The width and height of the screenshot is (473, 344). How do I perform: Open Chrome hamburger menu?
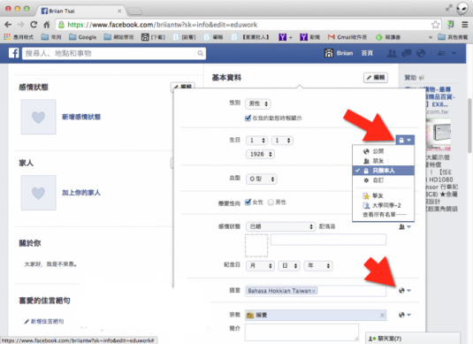click(465, 25)
